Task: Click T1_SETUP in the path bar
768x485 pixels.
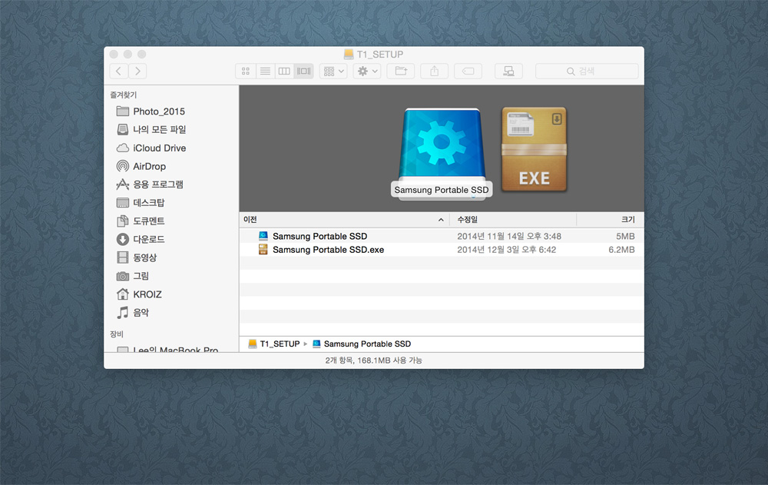Action: 279,344
